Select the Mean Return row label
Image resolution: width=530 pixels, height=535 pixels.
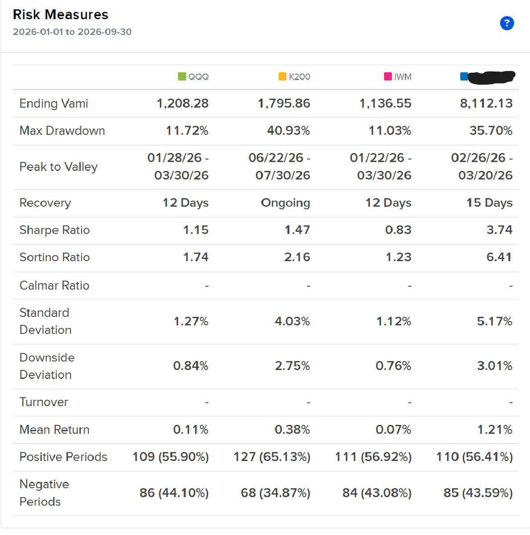54,430
